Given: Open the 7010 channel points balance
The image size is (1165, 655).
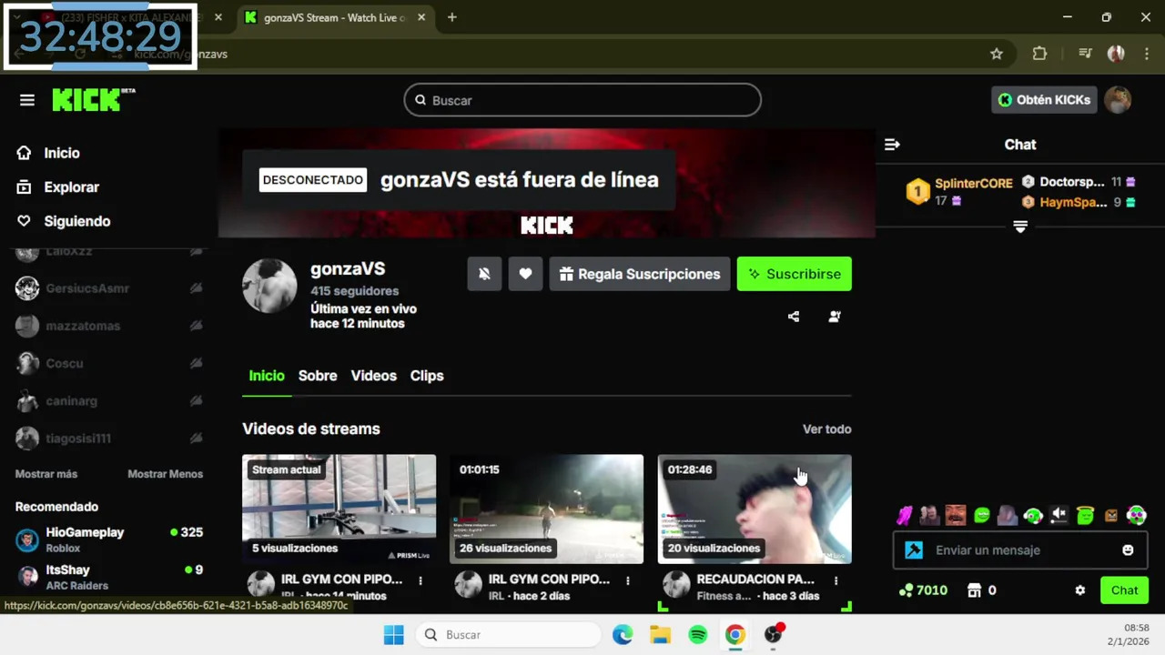Looking at the screenshot, I should pos(923,590).
